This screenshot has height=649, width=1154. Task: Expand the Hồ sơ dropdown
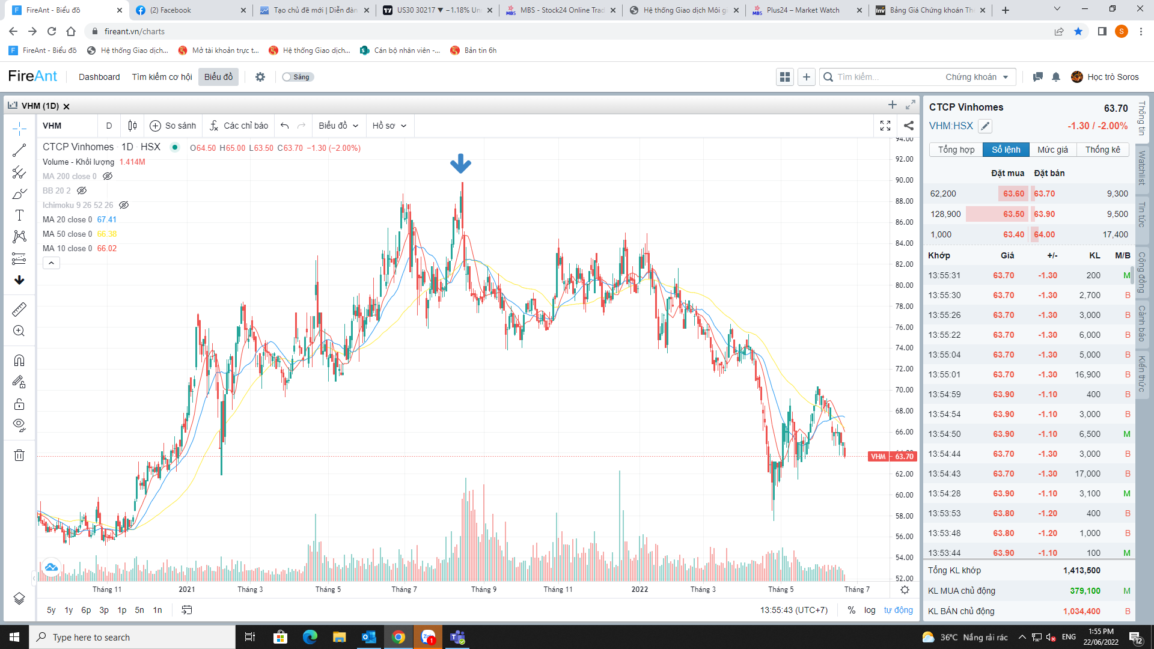(389, 126)
